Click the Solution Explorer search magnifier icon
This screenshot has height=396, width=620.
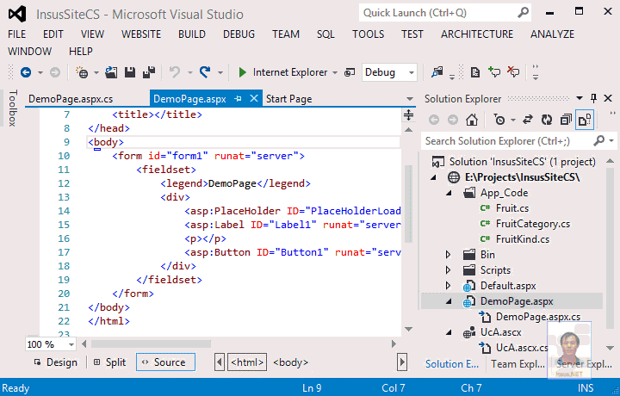[x=599, y=140]
